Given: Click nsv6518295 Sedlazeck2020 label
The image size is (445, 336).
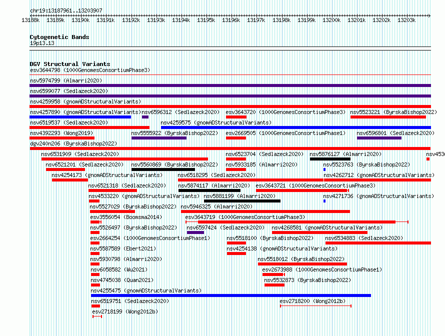Looking at the screenshot, I should pyautogui.click(x=216, y=175).
